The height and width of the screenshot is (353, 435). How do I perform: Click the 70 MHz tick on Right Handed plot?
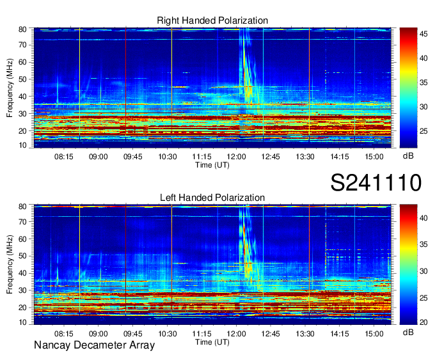[x=22, y=45]
